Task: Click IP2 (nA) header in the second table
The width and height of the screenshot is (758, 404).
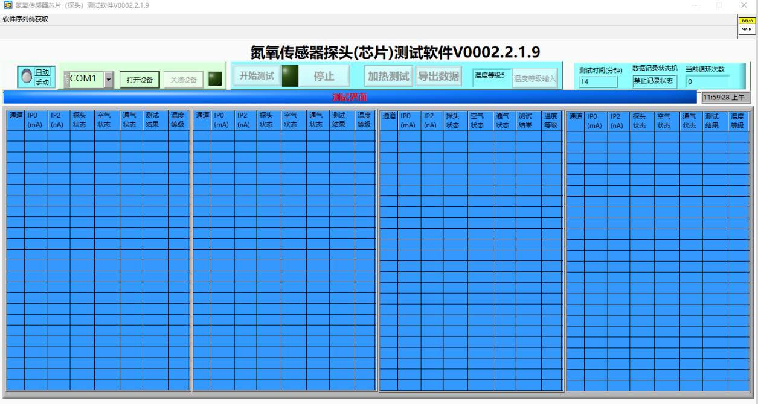Action: tap(245, 120)
